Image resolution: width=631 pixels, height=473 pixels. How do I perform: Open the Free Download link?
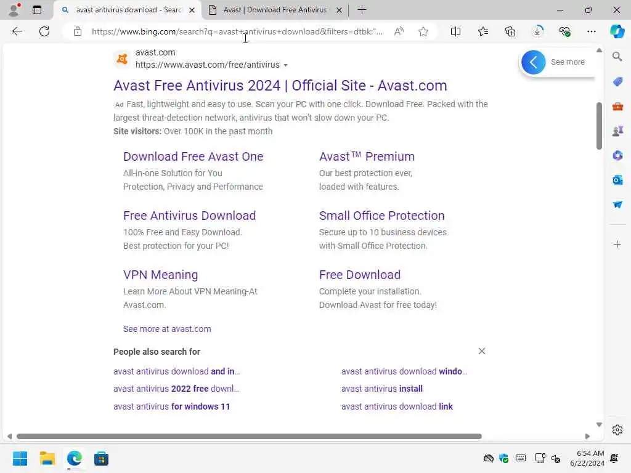pyautogui.click(x=360, y=275)
